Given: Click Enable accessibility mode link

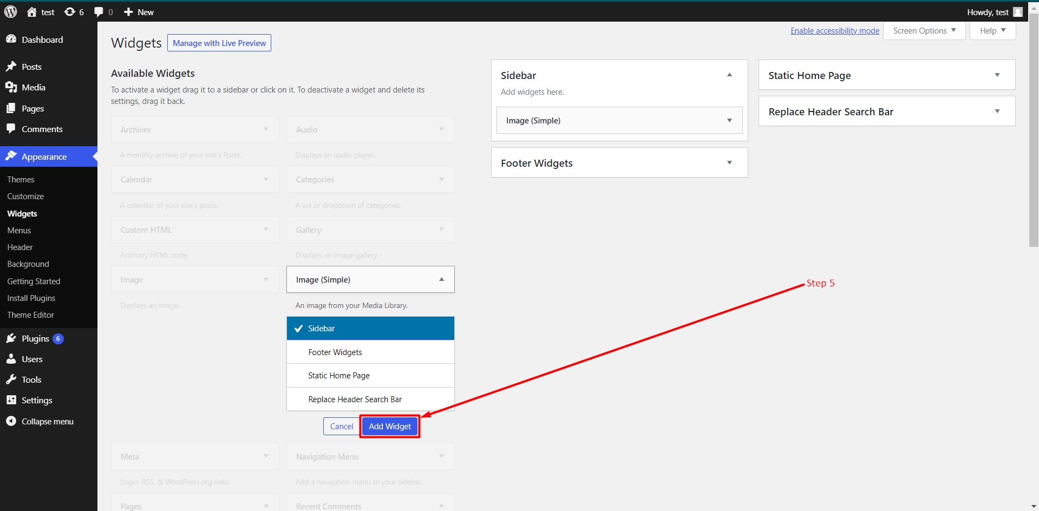Looking at the screenshot, I should (x=835, y=31).
